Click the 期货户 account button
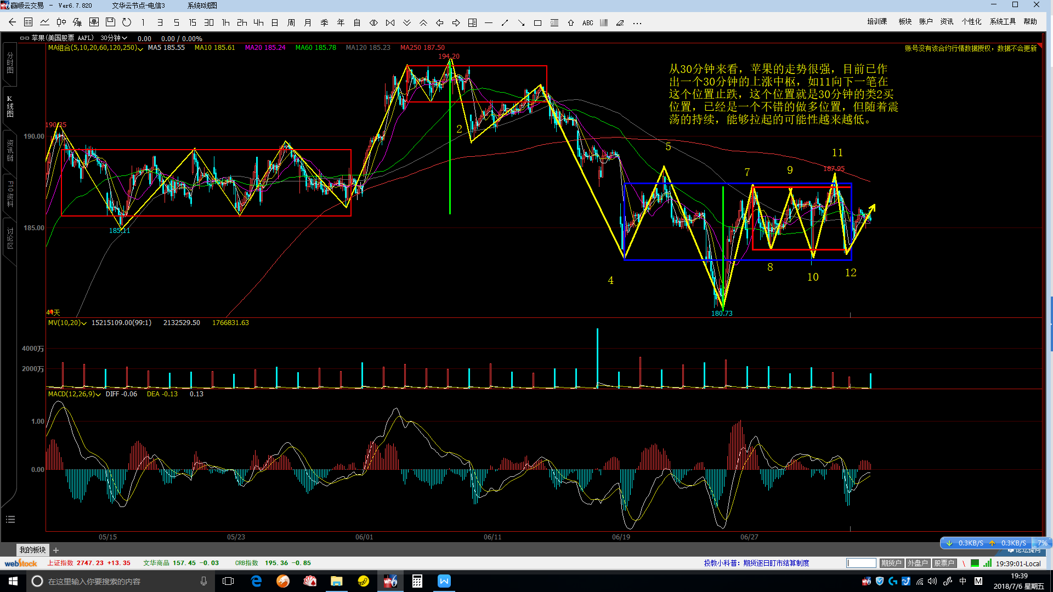 pos(891,563)
